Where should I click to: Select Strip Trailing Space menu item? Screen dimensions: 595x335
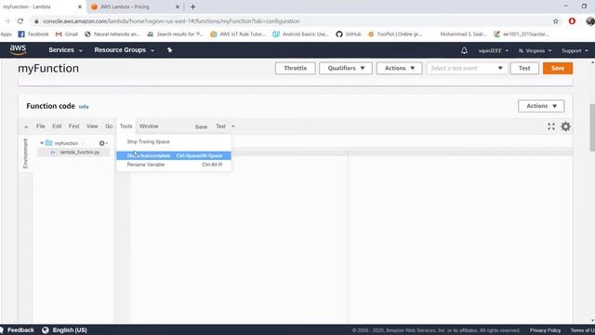click(x=174, y=141)
